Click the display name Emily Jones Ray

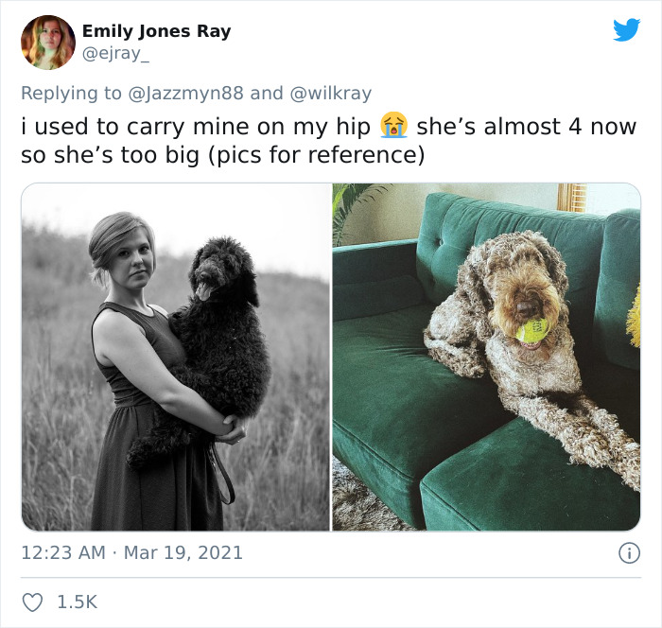tap(157, 31)
